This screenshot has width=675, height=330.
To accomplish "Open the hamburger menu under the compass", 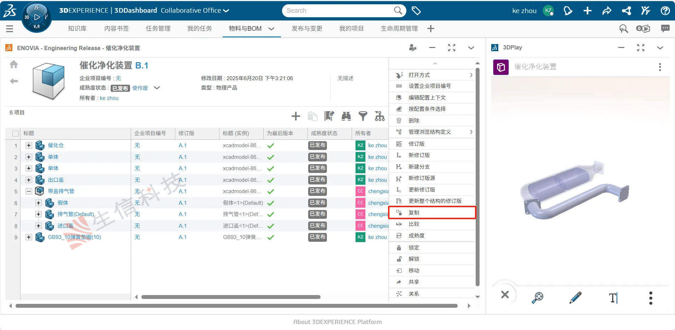I will tap(10, 29).
